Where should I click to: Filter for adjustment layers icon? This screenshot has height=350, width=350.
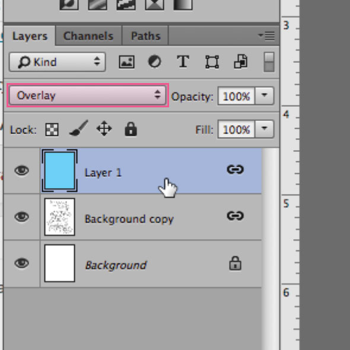pos(154,62)
